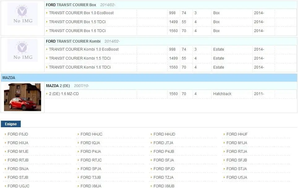Open engine FORD SPJA
This screenshot has height=188, width=298.
coord(91,169)
